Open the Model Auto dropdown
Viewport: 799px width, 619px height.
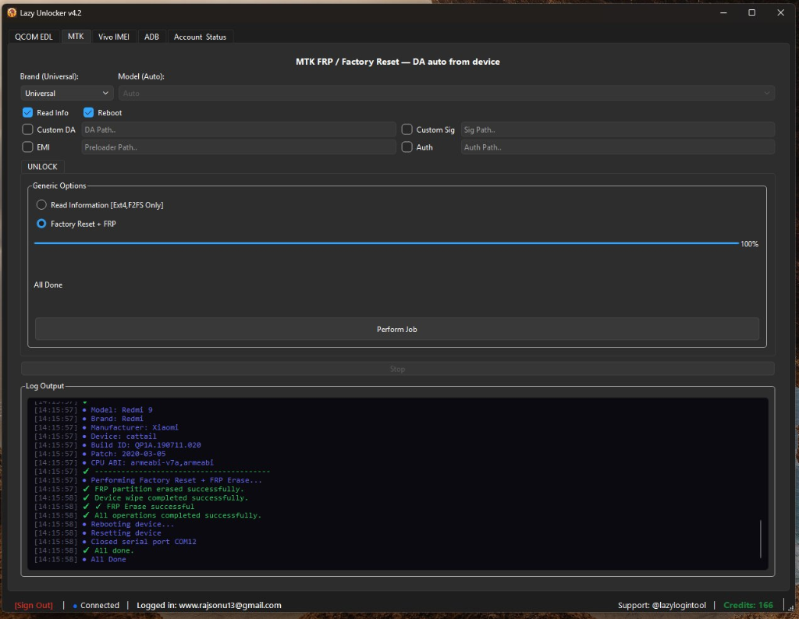pyautogui.click(x=445, y=93)
